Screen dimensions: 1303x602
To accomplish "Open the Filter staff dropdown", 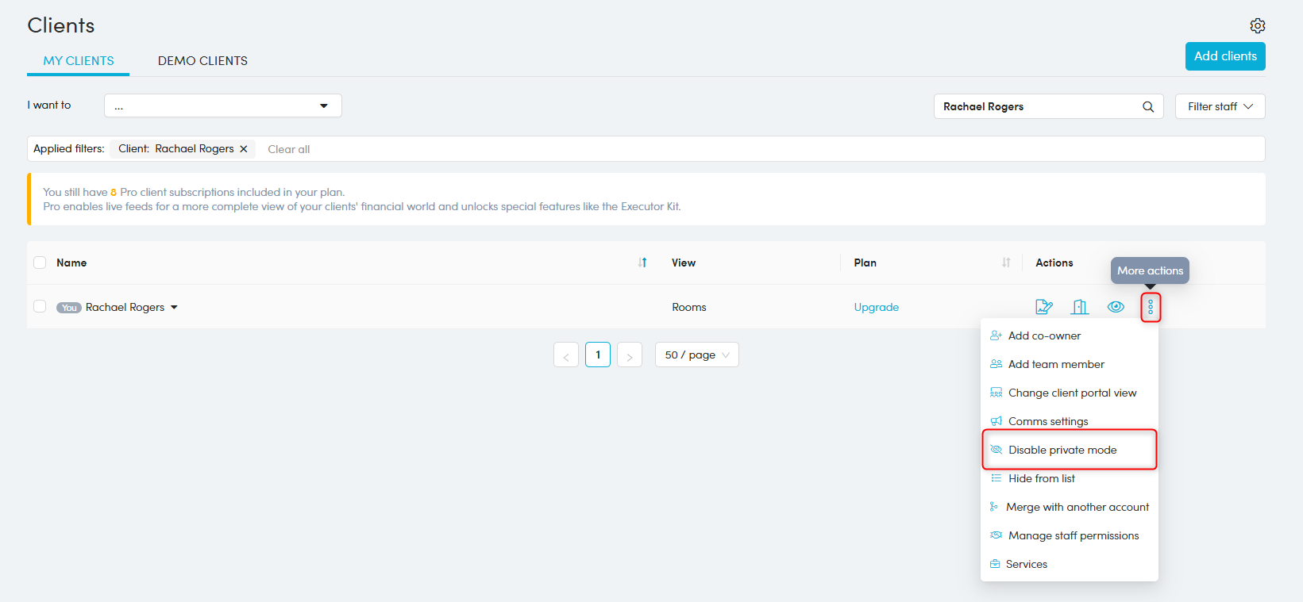I will coord(1220,106).
